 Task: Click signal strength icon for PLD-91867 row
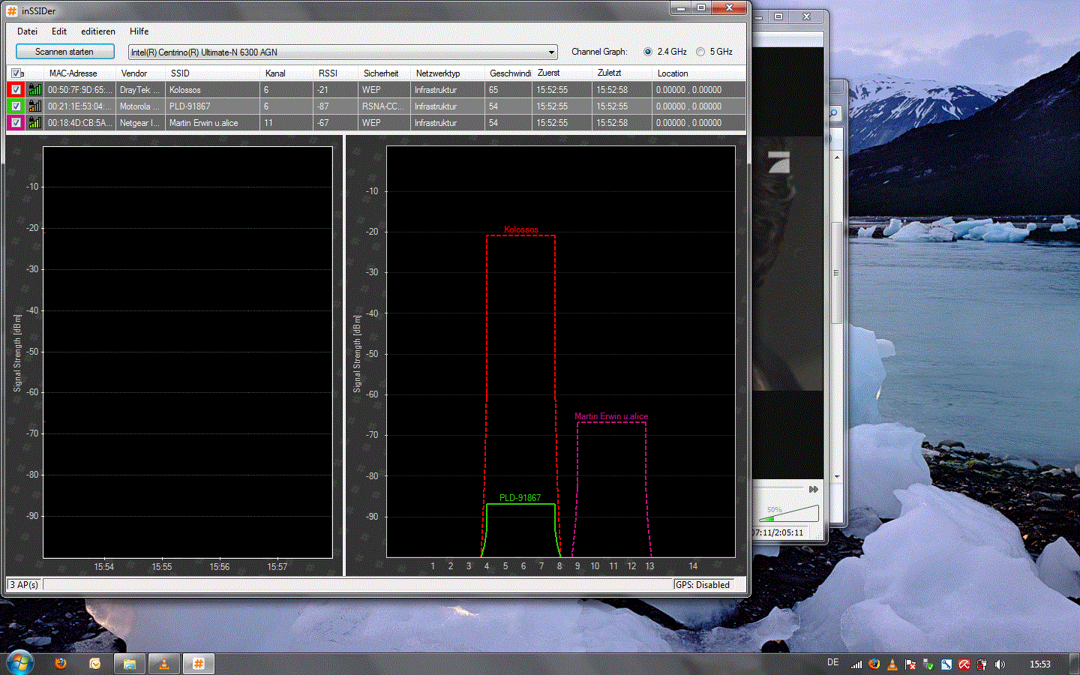pyautogui.click(x=34, y=106)
